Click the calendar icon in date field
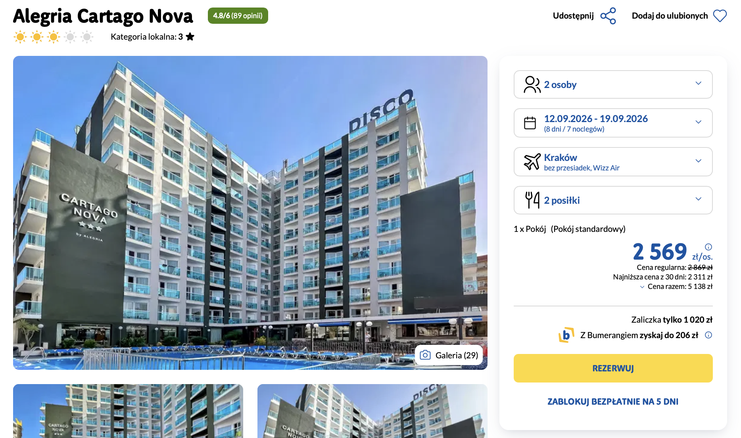This screenshot has width=741, height=438. tap(530, 123)
